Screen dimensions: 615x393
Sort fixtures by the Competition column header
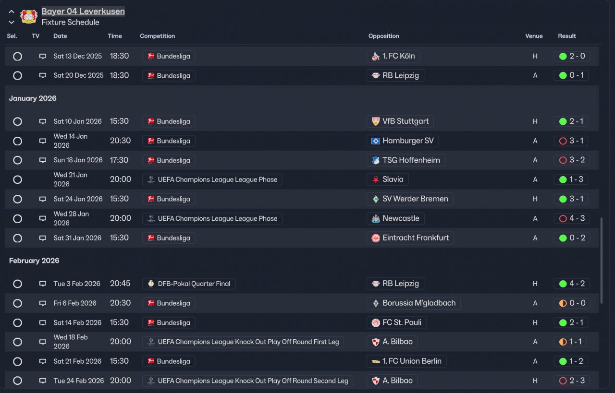(157, 36)
